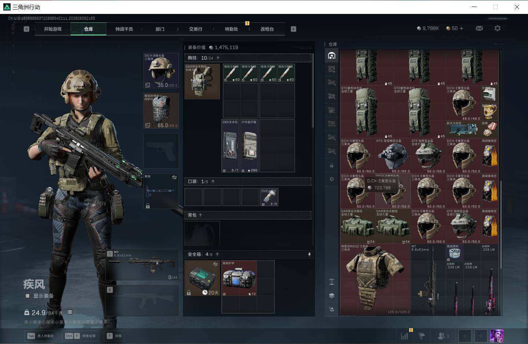Open the friends list icon showing 3
The image size is (528, 344).
coord(443,336)
